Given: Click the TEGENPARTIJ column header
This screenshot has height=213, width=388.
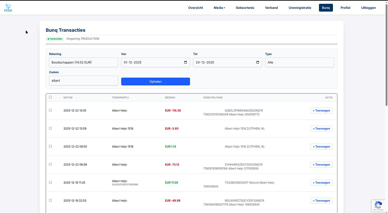Looking at the screenshot, I should (120, 97).
